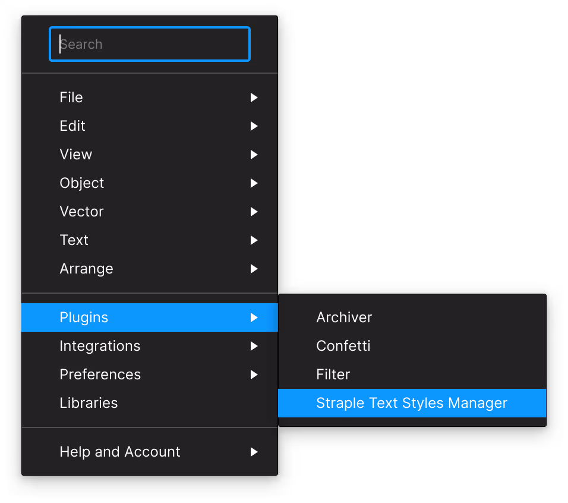Open the Arrange menu
568x503 pixels.
coord(150,269)
